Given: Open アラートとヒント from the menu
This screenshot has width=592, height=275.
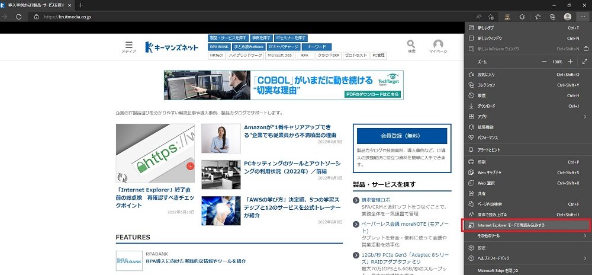Looking at the screenshot, I should point(528,149).
